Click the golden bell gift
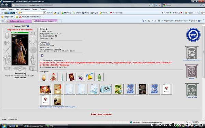205x128 pixels. [90, 77]
